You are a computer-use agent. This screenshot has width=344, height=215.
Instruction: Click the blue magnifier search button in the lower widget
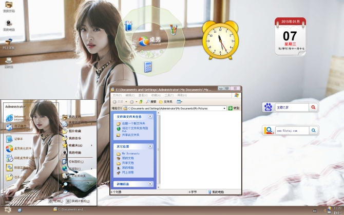(314, 131)
